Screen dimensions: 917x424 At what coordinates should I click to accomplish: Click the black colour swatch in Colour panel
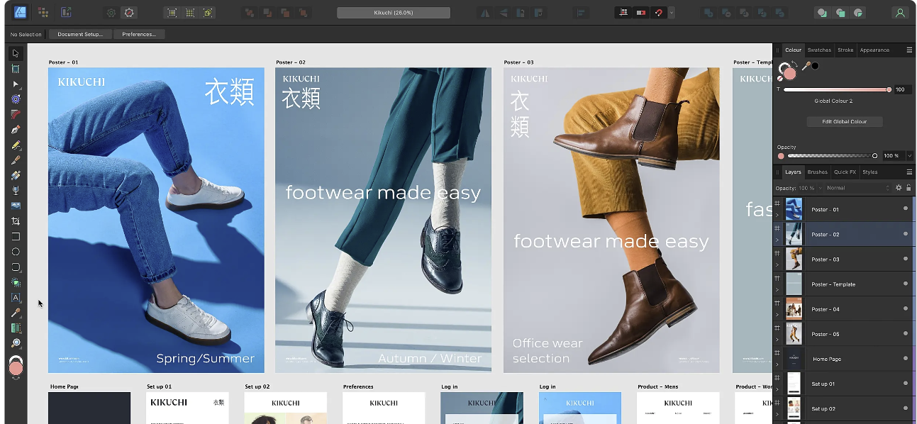point(816,66)
